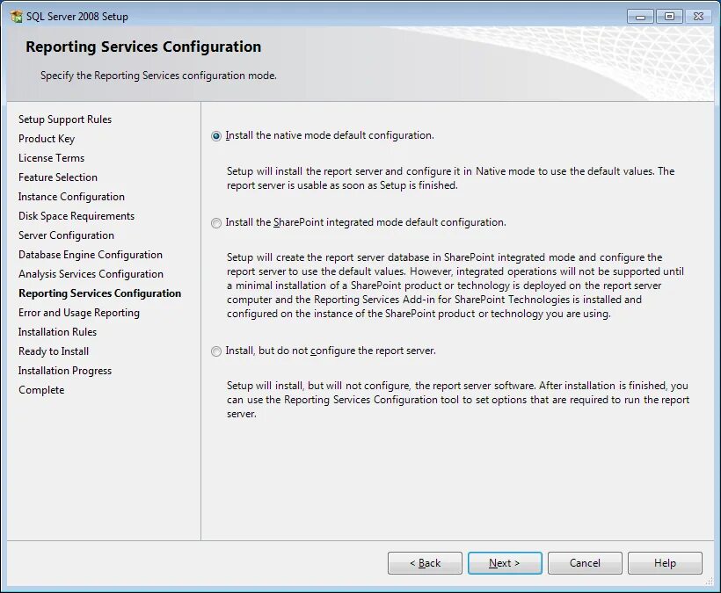Click the native mode description paragraph
Image resolution: width=721 pixels, height=593 pixels.
[450, 178]
